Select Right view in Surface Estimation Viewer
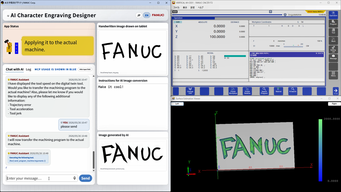This screenshot has height=192, width=341. pyautogui.click(x=334, y=104)
